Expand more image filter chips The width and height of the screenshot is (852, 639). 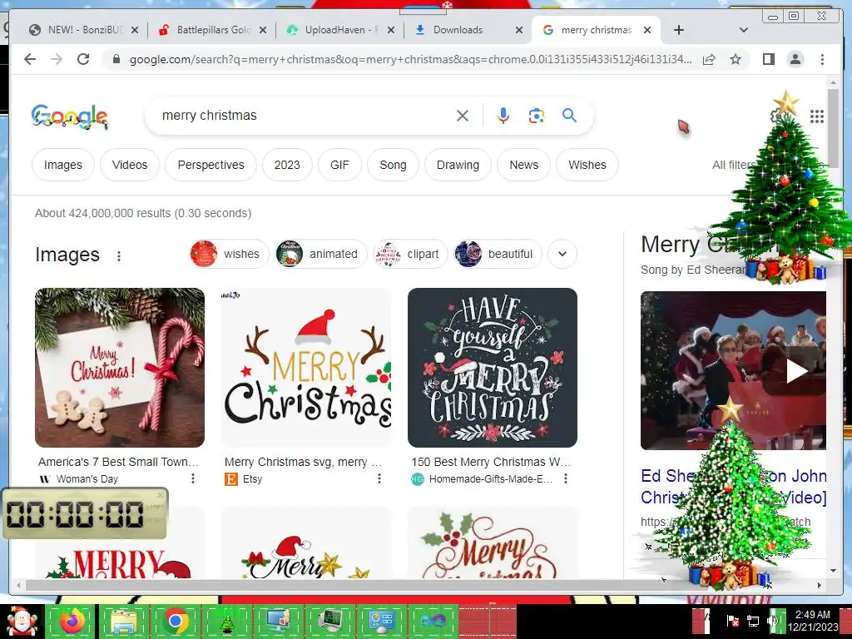562,254
